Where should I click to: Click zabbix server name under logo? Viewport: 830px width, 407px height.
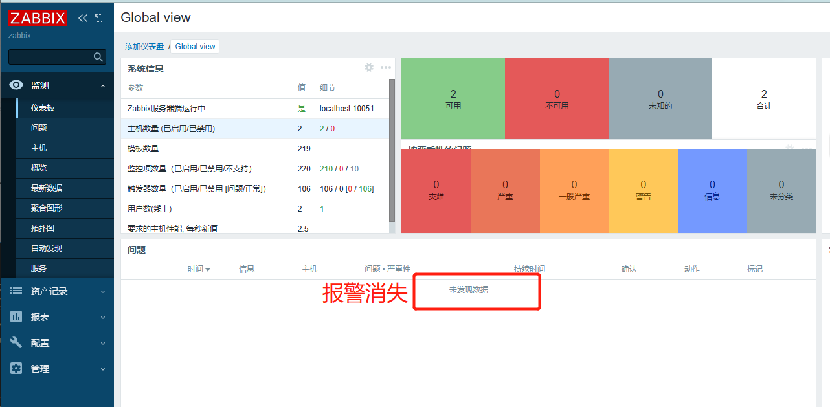point(19,36)
